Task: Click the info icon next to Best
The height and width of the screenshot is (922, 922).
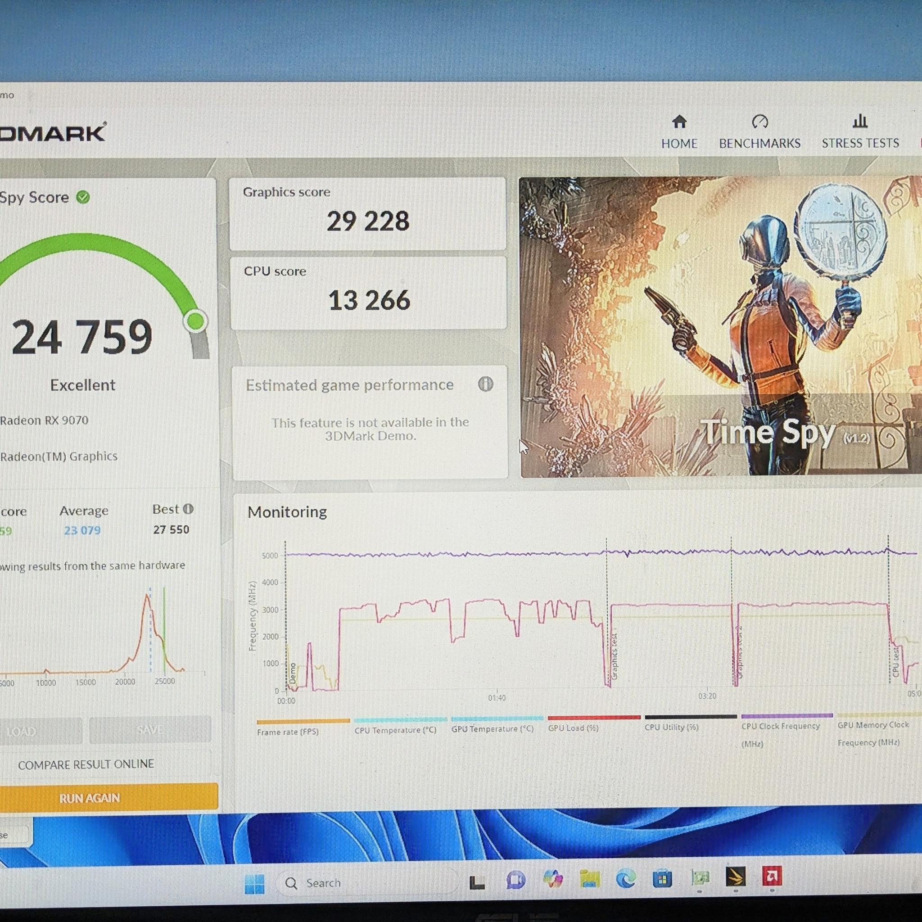Action: [x=189, y=509]
